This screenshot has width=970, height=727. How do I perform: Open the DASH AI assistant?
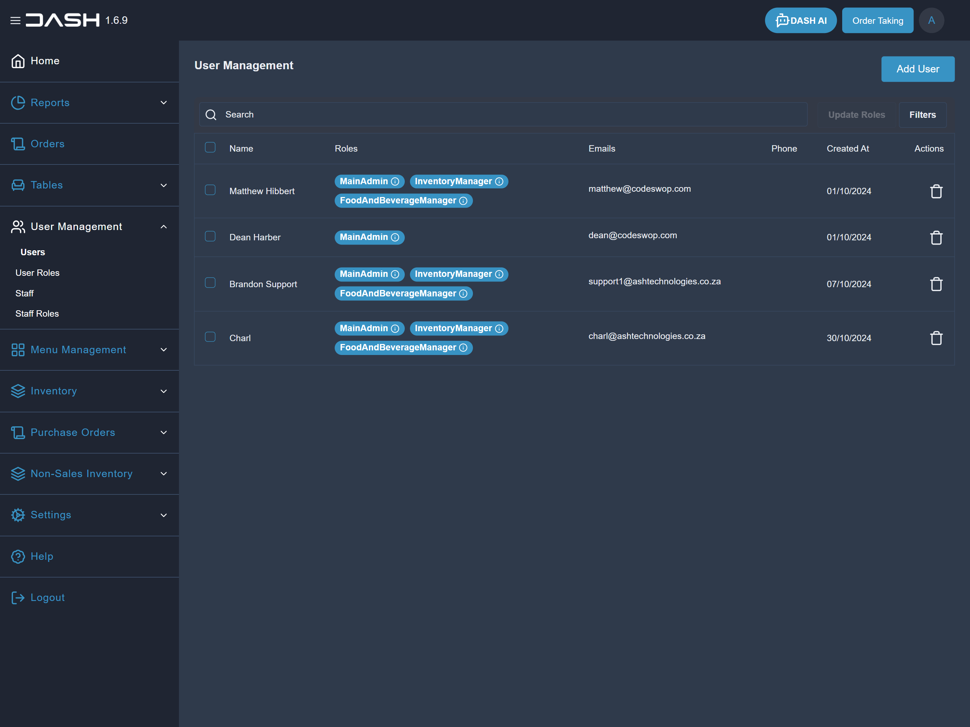click(x=801, y=20)
